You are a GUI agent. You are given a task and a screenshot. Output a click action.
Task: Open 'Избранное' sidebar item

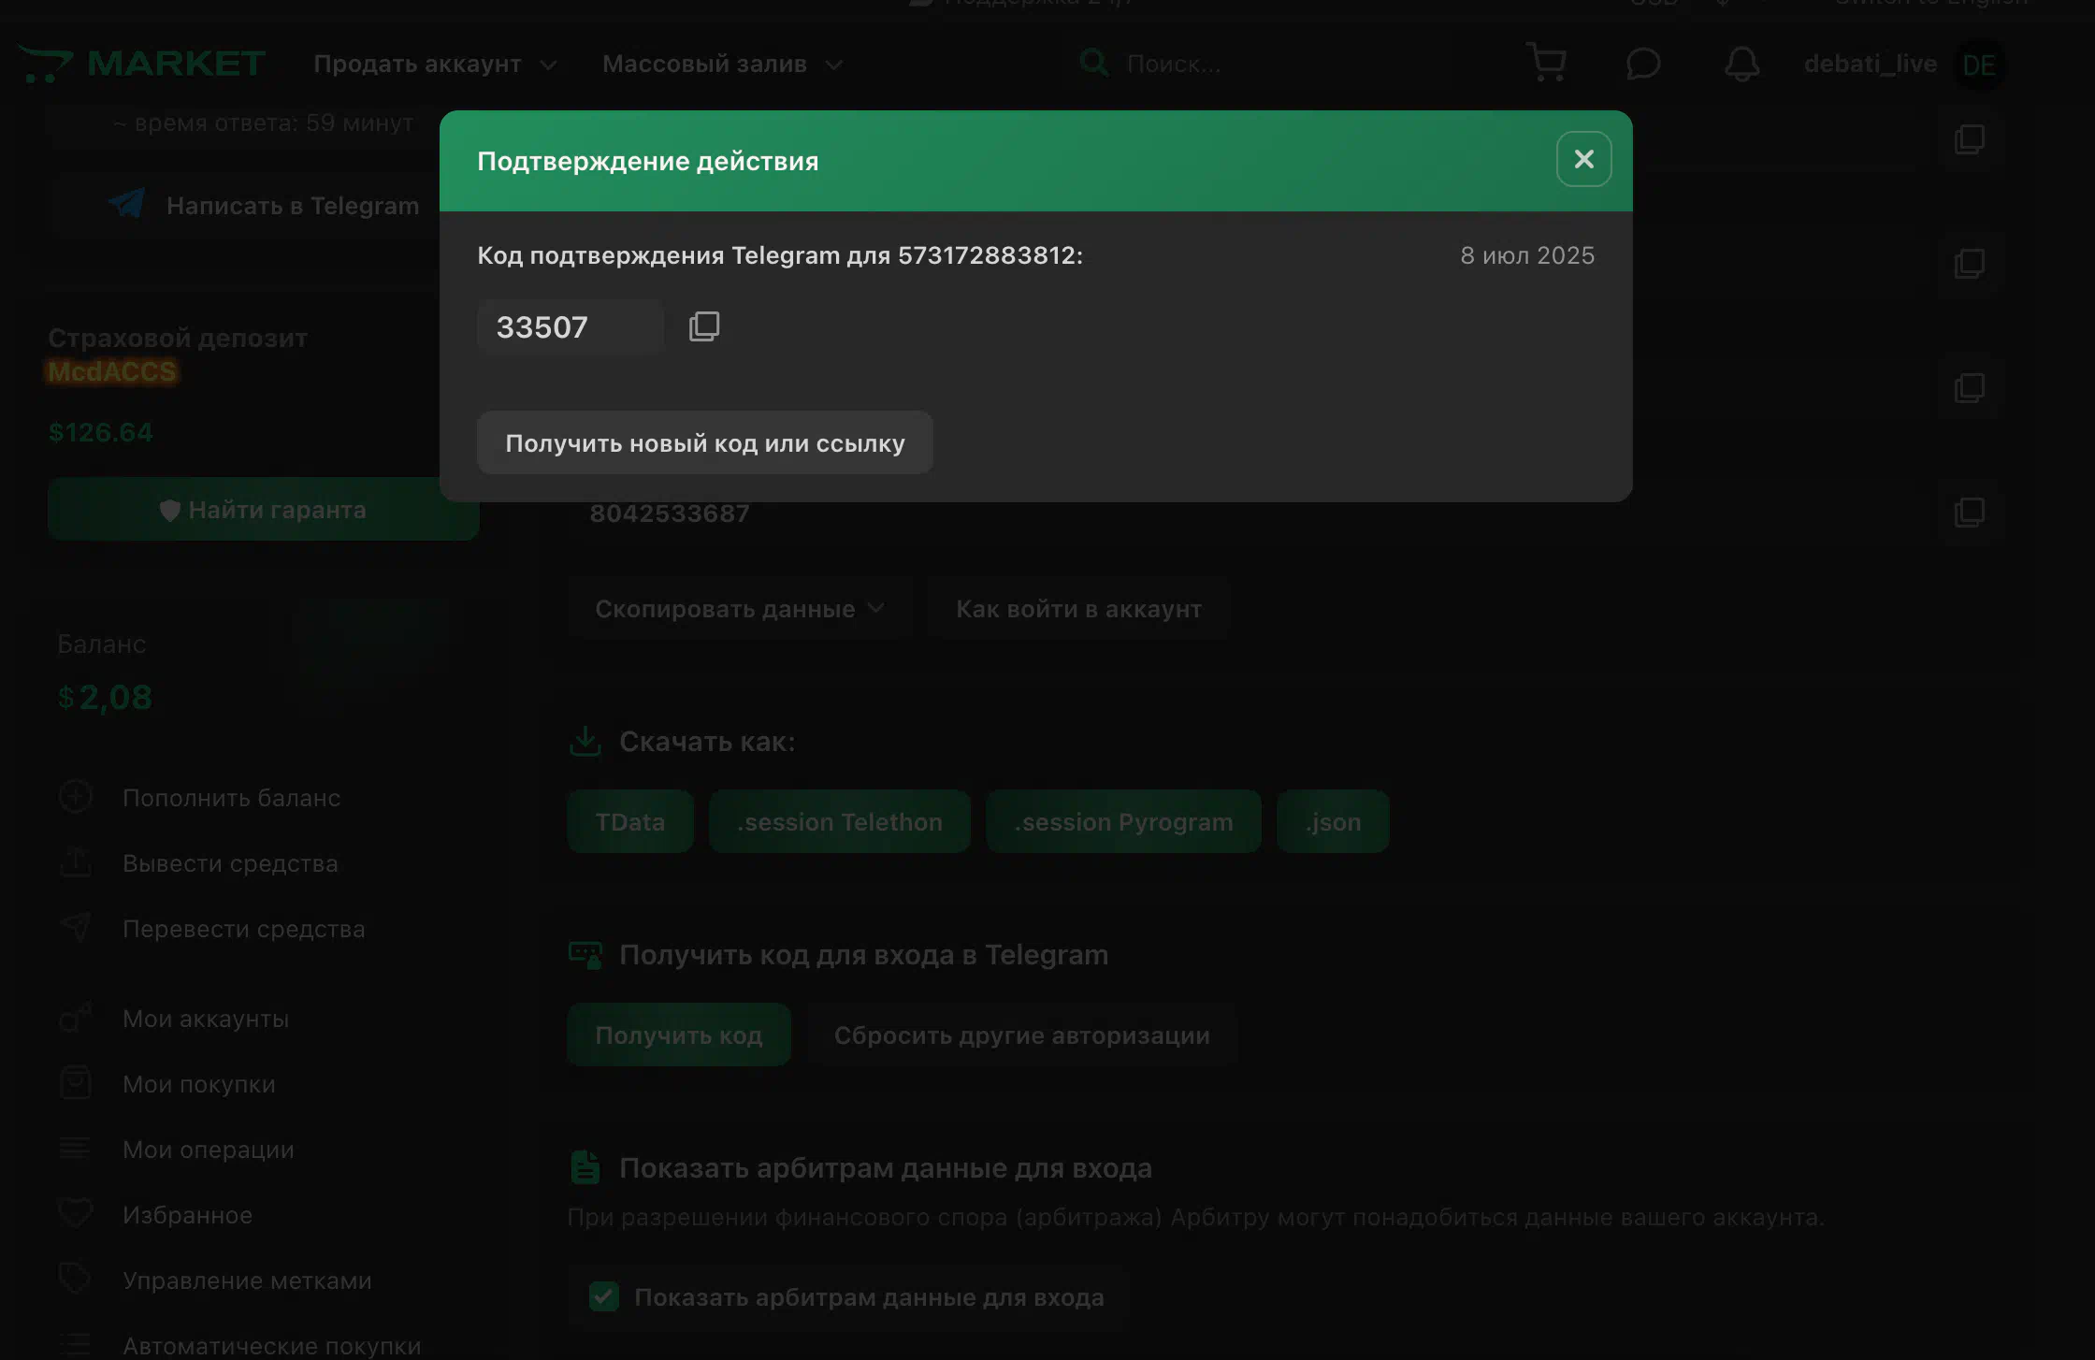click(x=187, y=1215)
